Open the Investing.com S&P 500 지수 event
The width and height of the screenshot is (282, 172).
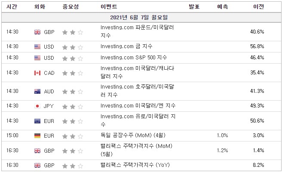[x=134, y=58]
